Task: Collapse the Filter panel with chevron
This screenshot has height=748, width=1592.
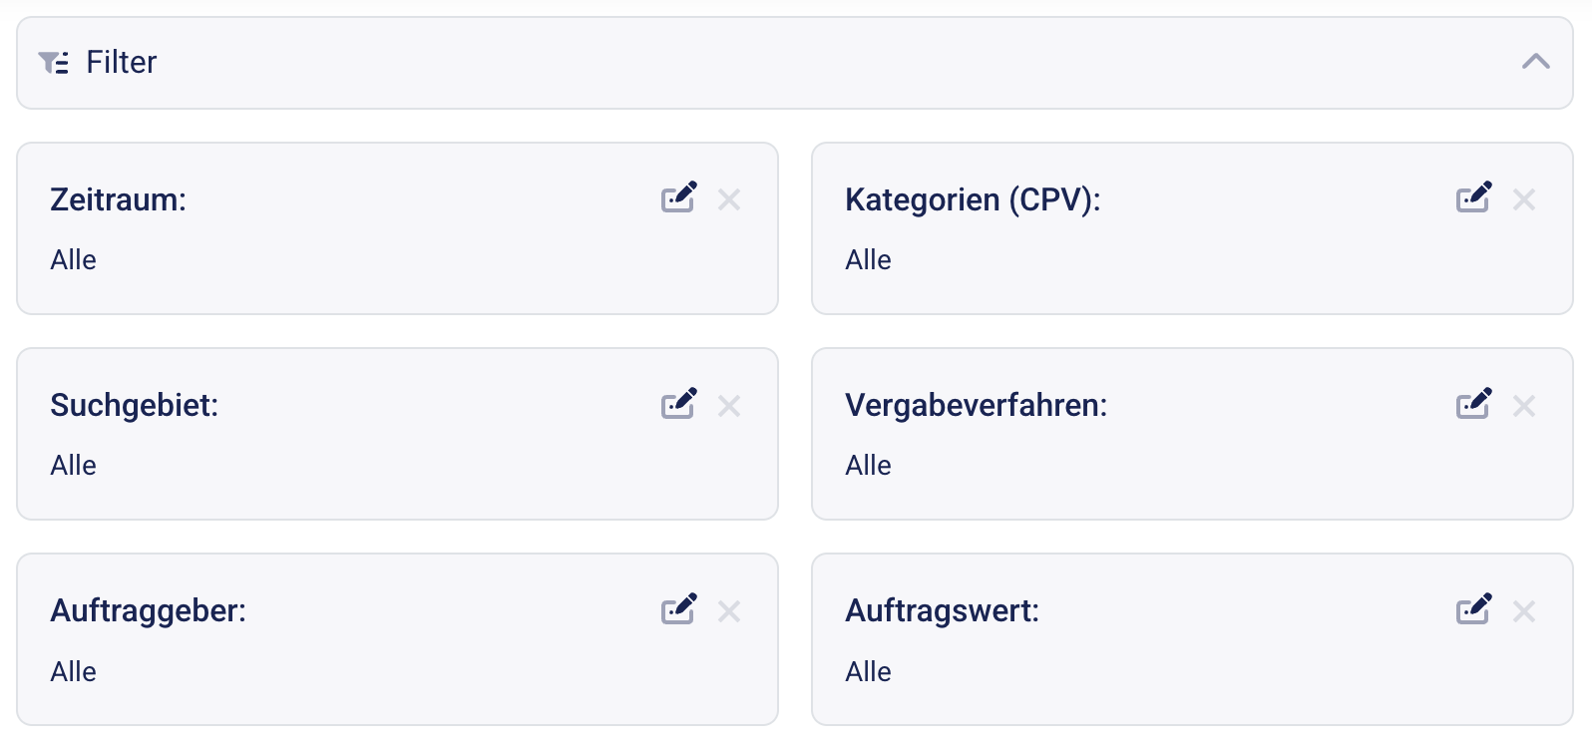Action: 1535,62
